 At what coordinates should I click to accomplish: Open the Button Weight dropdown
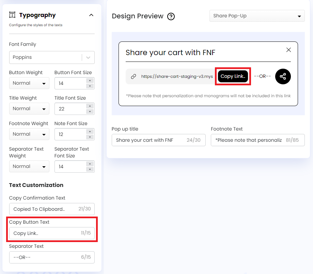pos(29,83)
